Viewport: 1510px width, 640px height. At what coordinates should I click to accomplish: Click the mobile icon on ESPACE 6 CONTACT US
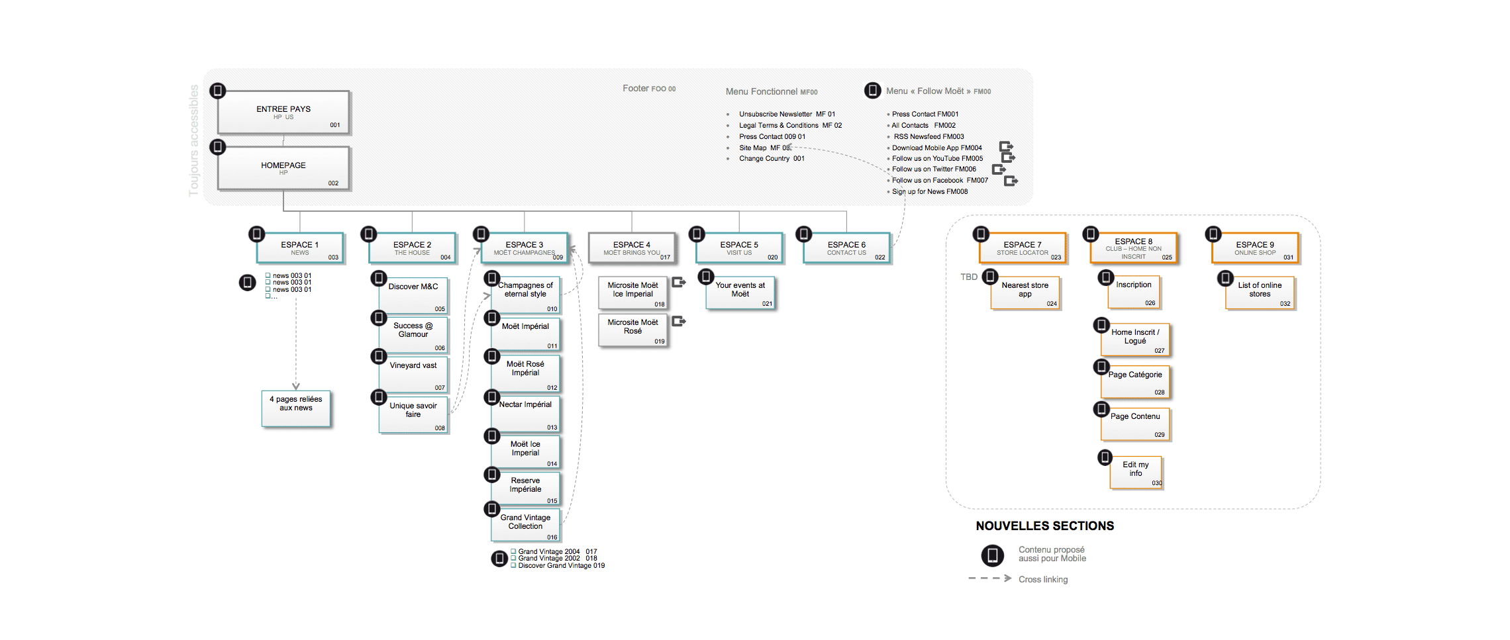pos(804,234)
